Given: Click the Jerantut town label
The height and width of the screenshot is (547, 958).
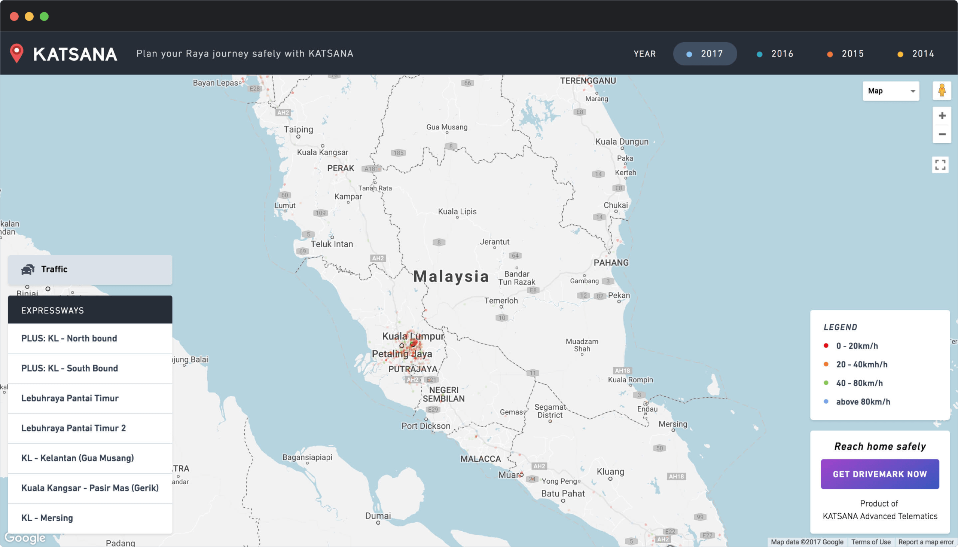Looking at the screenshot, I should 494,242.
